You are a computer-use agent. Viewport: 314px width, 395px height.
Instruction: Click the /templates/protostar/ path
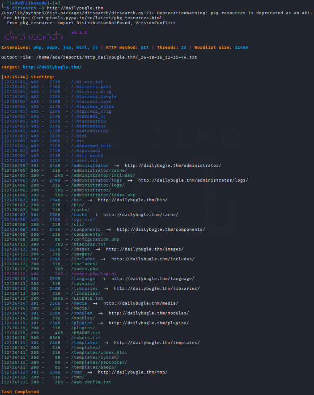pyautogui.click(x=99, y=362)
